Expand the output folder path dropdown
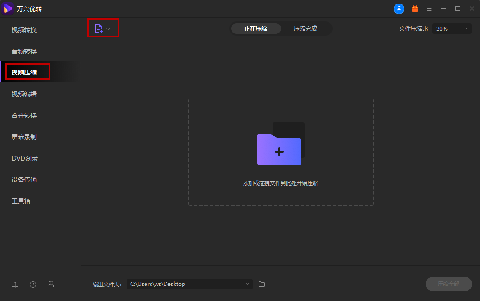Viewport: 480px width, 301px height. tap(248, 284)
